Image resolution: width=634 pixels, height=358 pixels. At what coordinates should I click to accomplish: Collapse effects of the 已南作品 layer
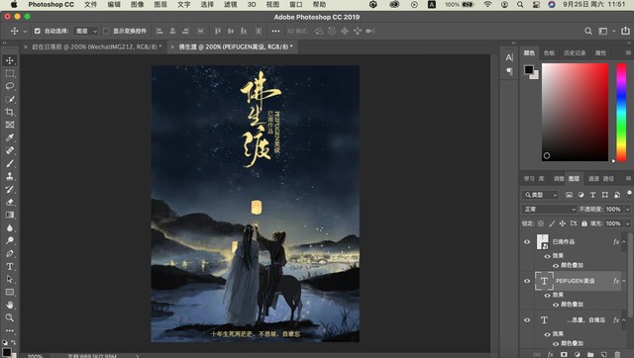[624, 241]
